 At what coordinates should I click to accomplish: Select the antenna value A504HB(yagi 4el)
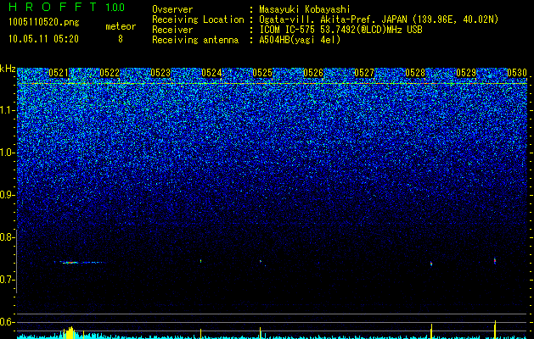(x=300, y=40)
